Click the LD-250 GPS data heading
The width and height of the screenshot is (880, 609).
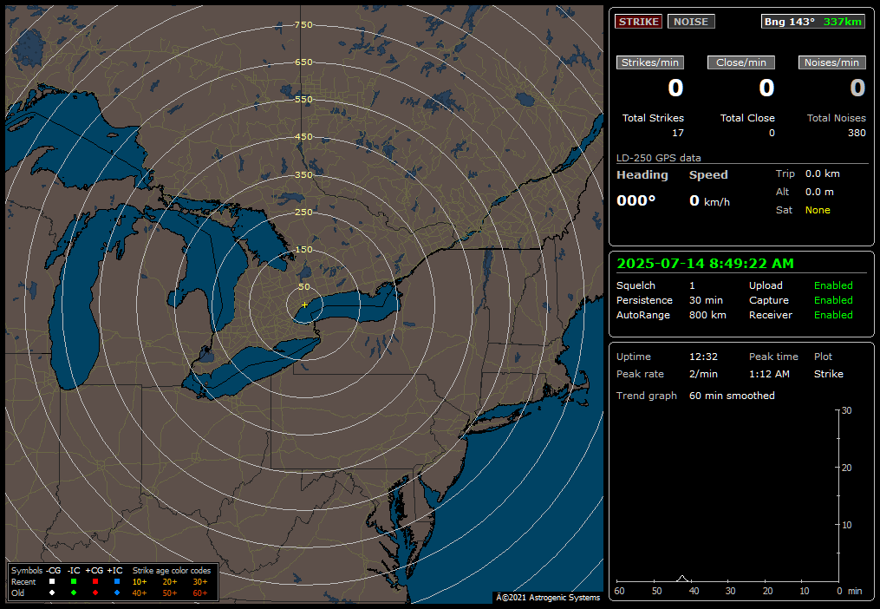(658, 158)
